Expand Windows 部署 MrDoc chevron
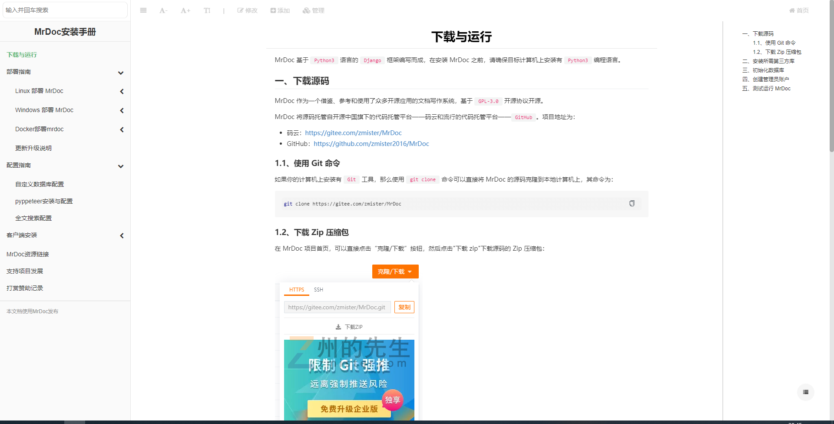 pos(122,110)
